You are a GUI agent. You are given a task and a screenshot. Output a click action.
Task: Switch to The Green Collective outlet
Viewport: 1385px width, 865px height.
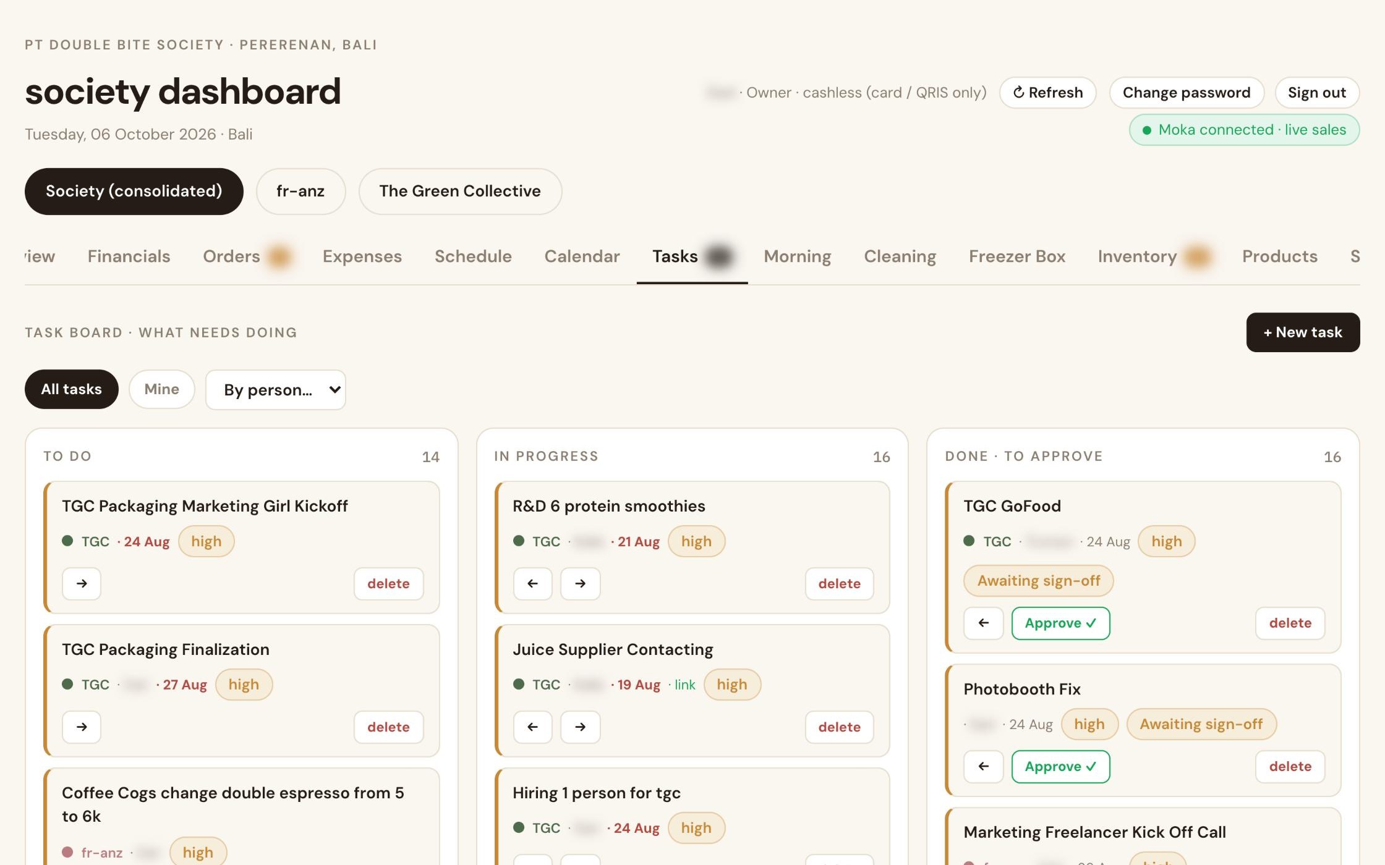(460, 192)
